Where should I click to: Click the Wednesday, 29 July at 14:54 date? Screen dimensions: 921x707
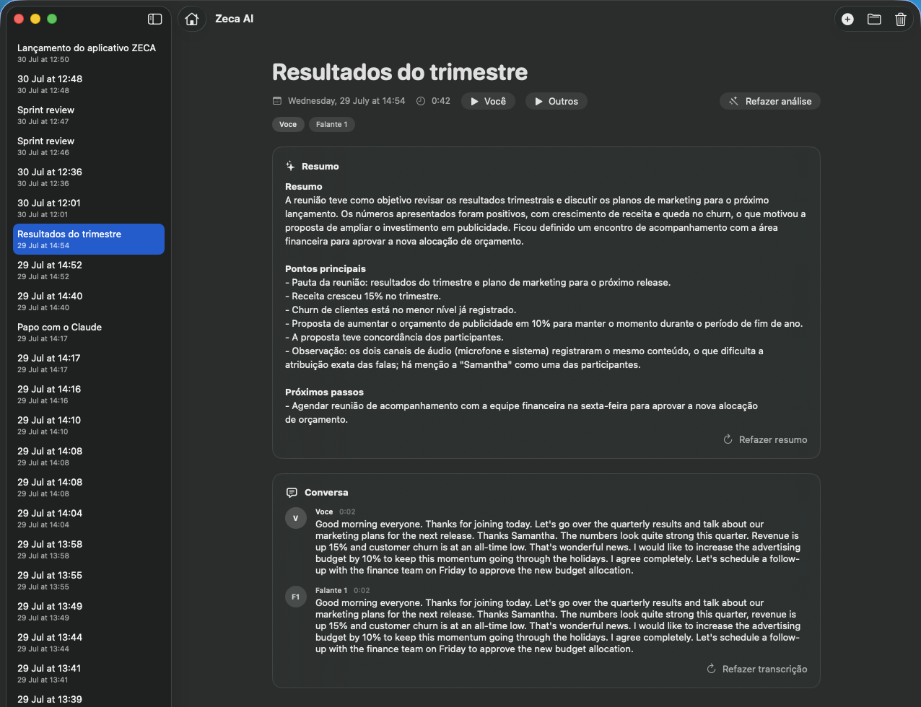(346, 101)
